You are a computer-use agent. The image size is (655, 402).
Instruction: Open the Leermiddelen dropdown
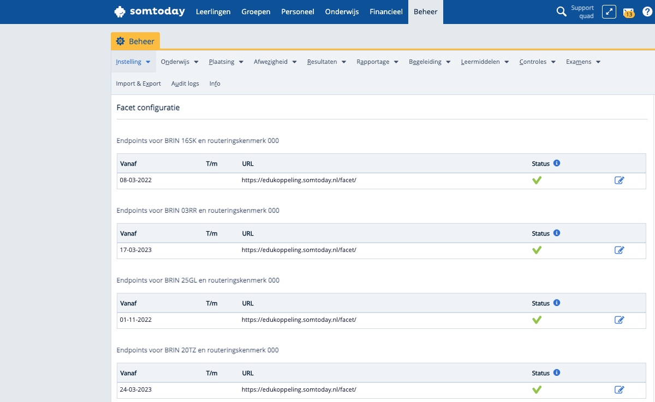pyautogui.click(x=485, y=62)
